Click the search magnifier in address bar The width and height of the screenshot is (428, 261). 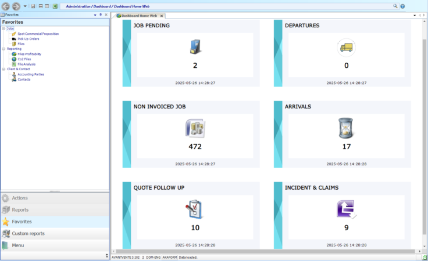(395, 6)
